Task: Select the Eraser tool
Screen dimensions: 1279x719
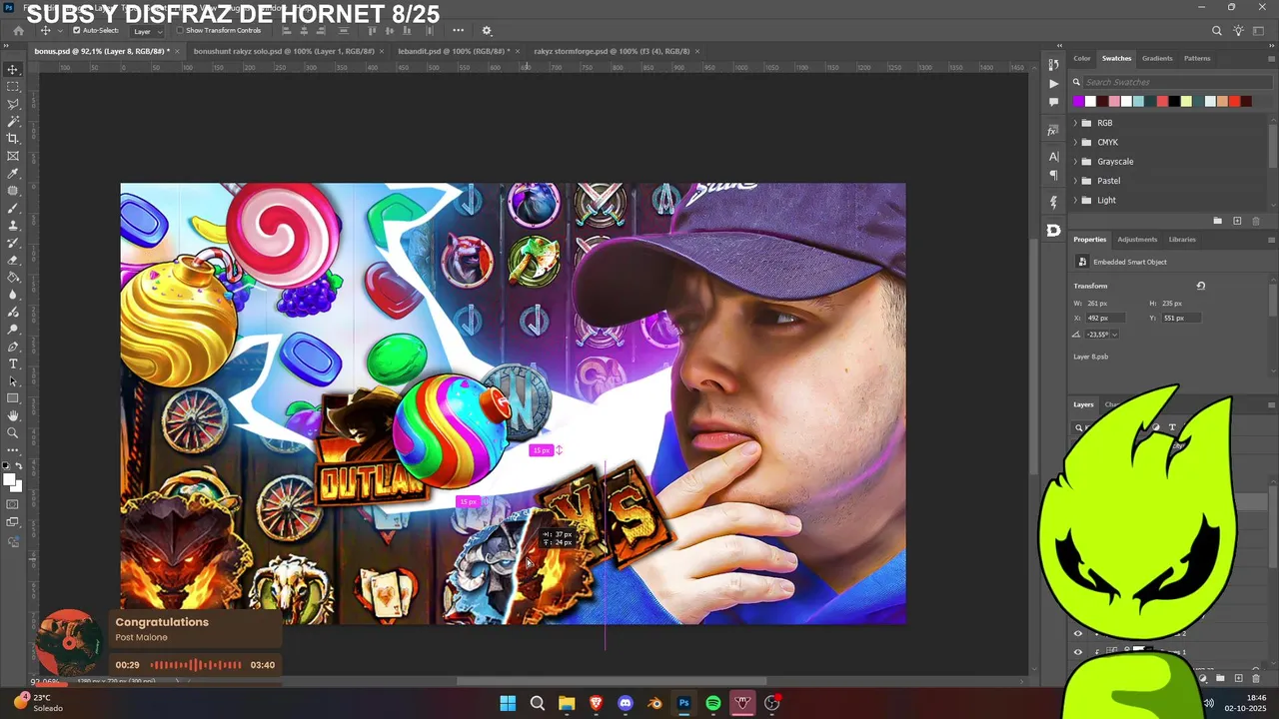Action: (x=13, y=260)
